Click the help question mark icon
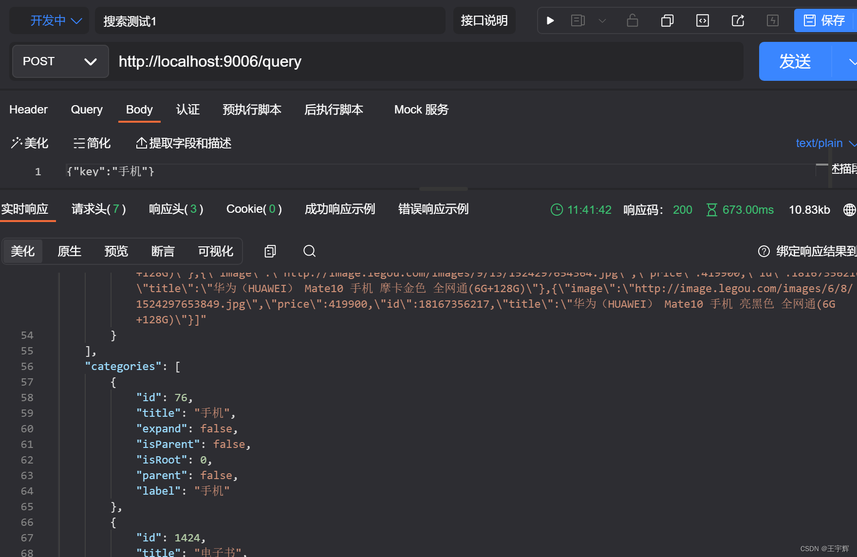857x557 pixels. coord(764,251)
